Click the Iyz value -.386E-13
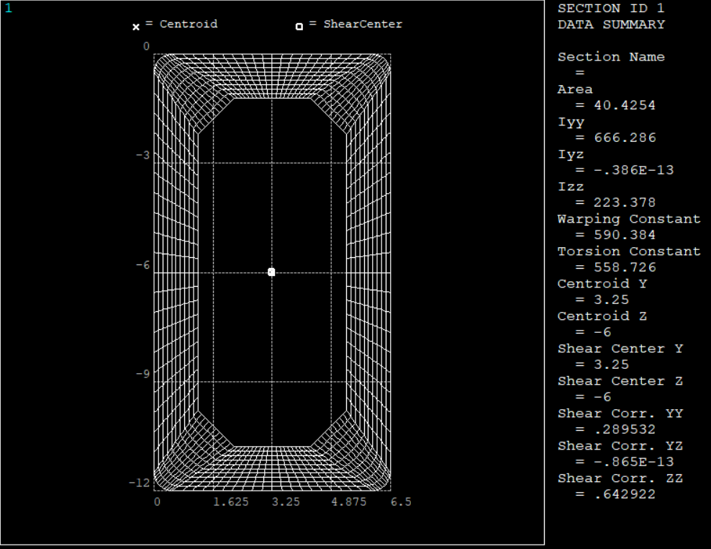Screen dimensions: 711x549 point(634,170)
